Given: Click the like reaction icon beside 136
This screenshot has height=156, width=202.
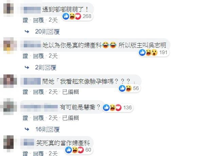Looking at the screenshot, I should (106, 108).
